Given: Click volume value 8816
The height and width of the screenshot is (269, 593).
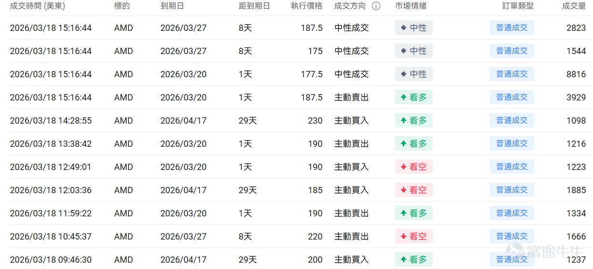Looking at the screenshot, I should (x=576, y=74).
